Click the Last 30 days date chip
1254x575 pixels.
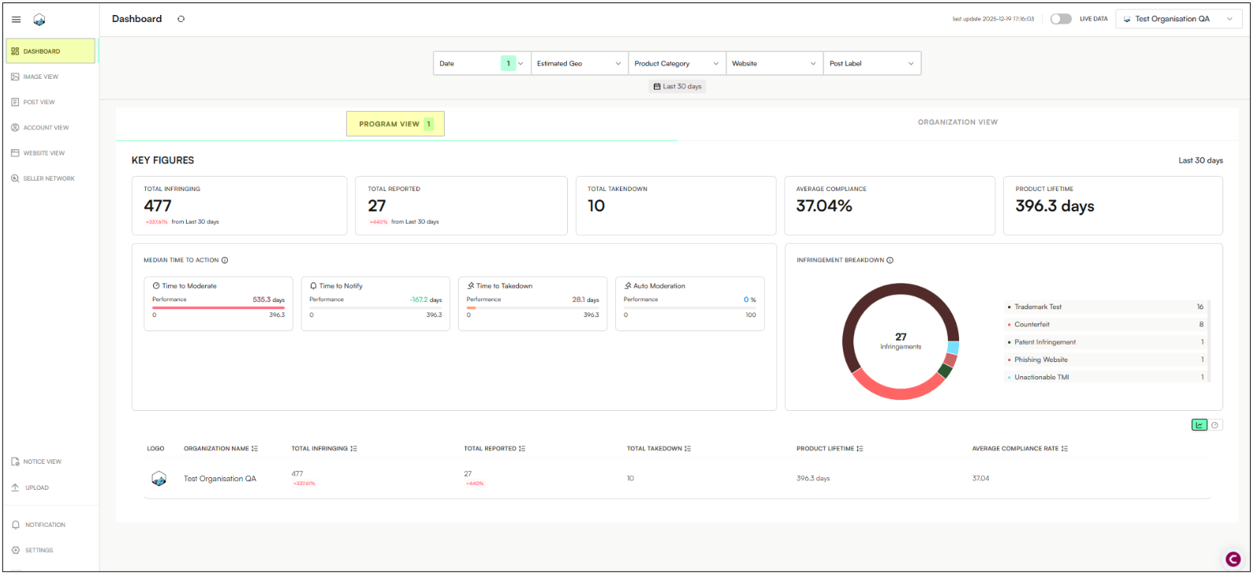click(677, 87)
